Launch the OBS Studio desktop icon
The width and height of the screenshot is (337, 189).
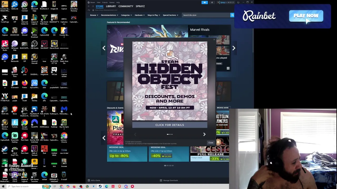tap(34, 45)
